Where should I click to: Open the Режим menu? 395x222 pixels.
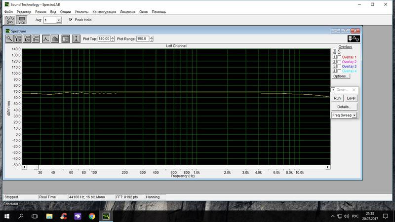40,12
